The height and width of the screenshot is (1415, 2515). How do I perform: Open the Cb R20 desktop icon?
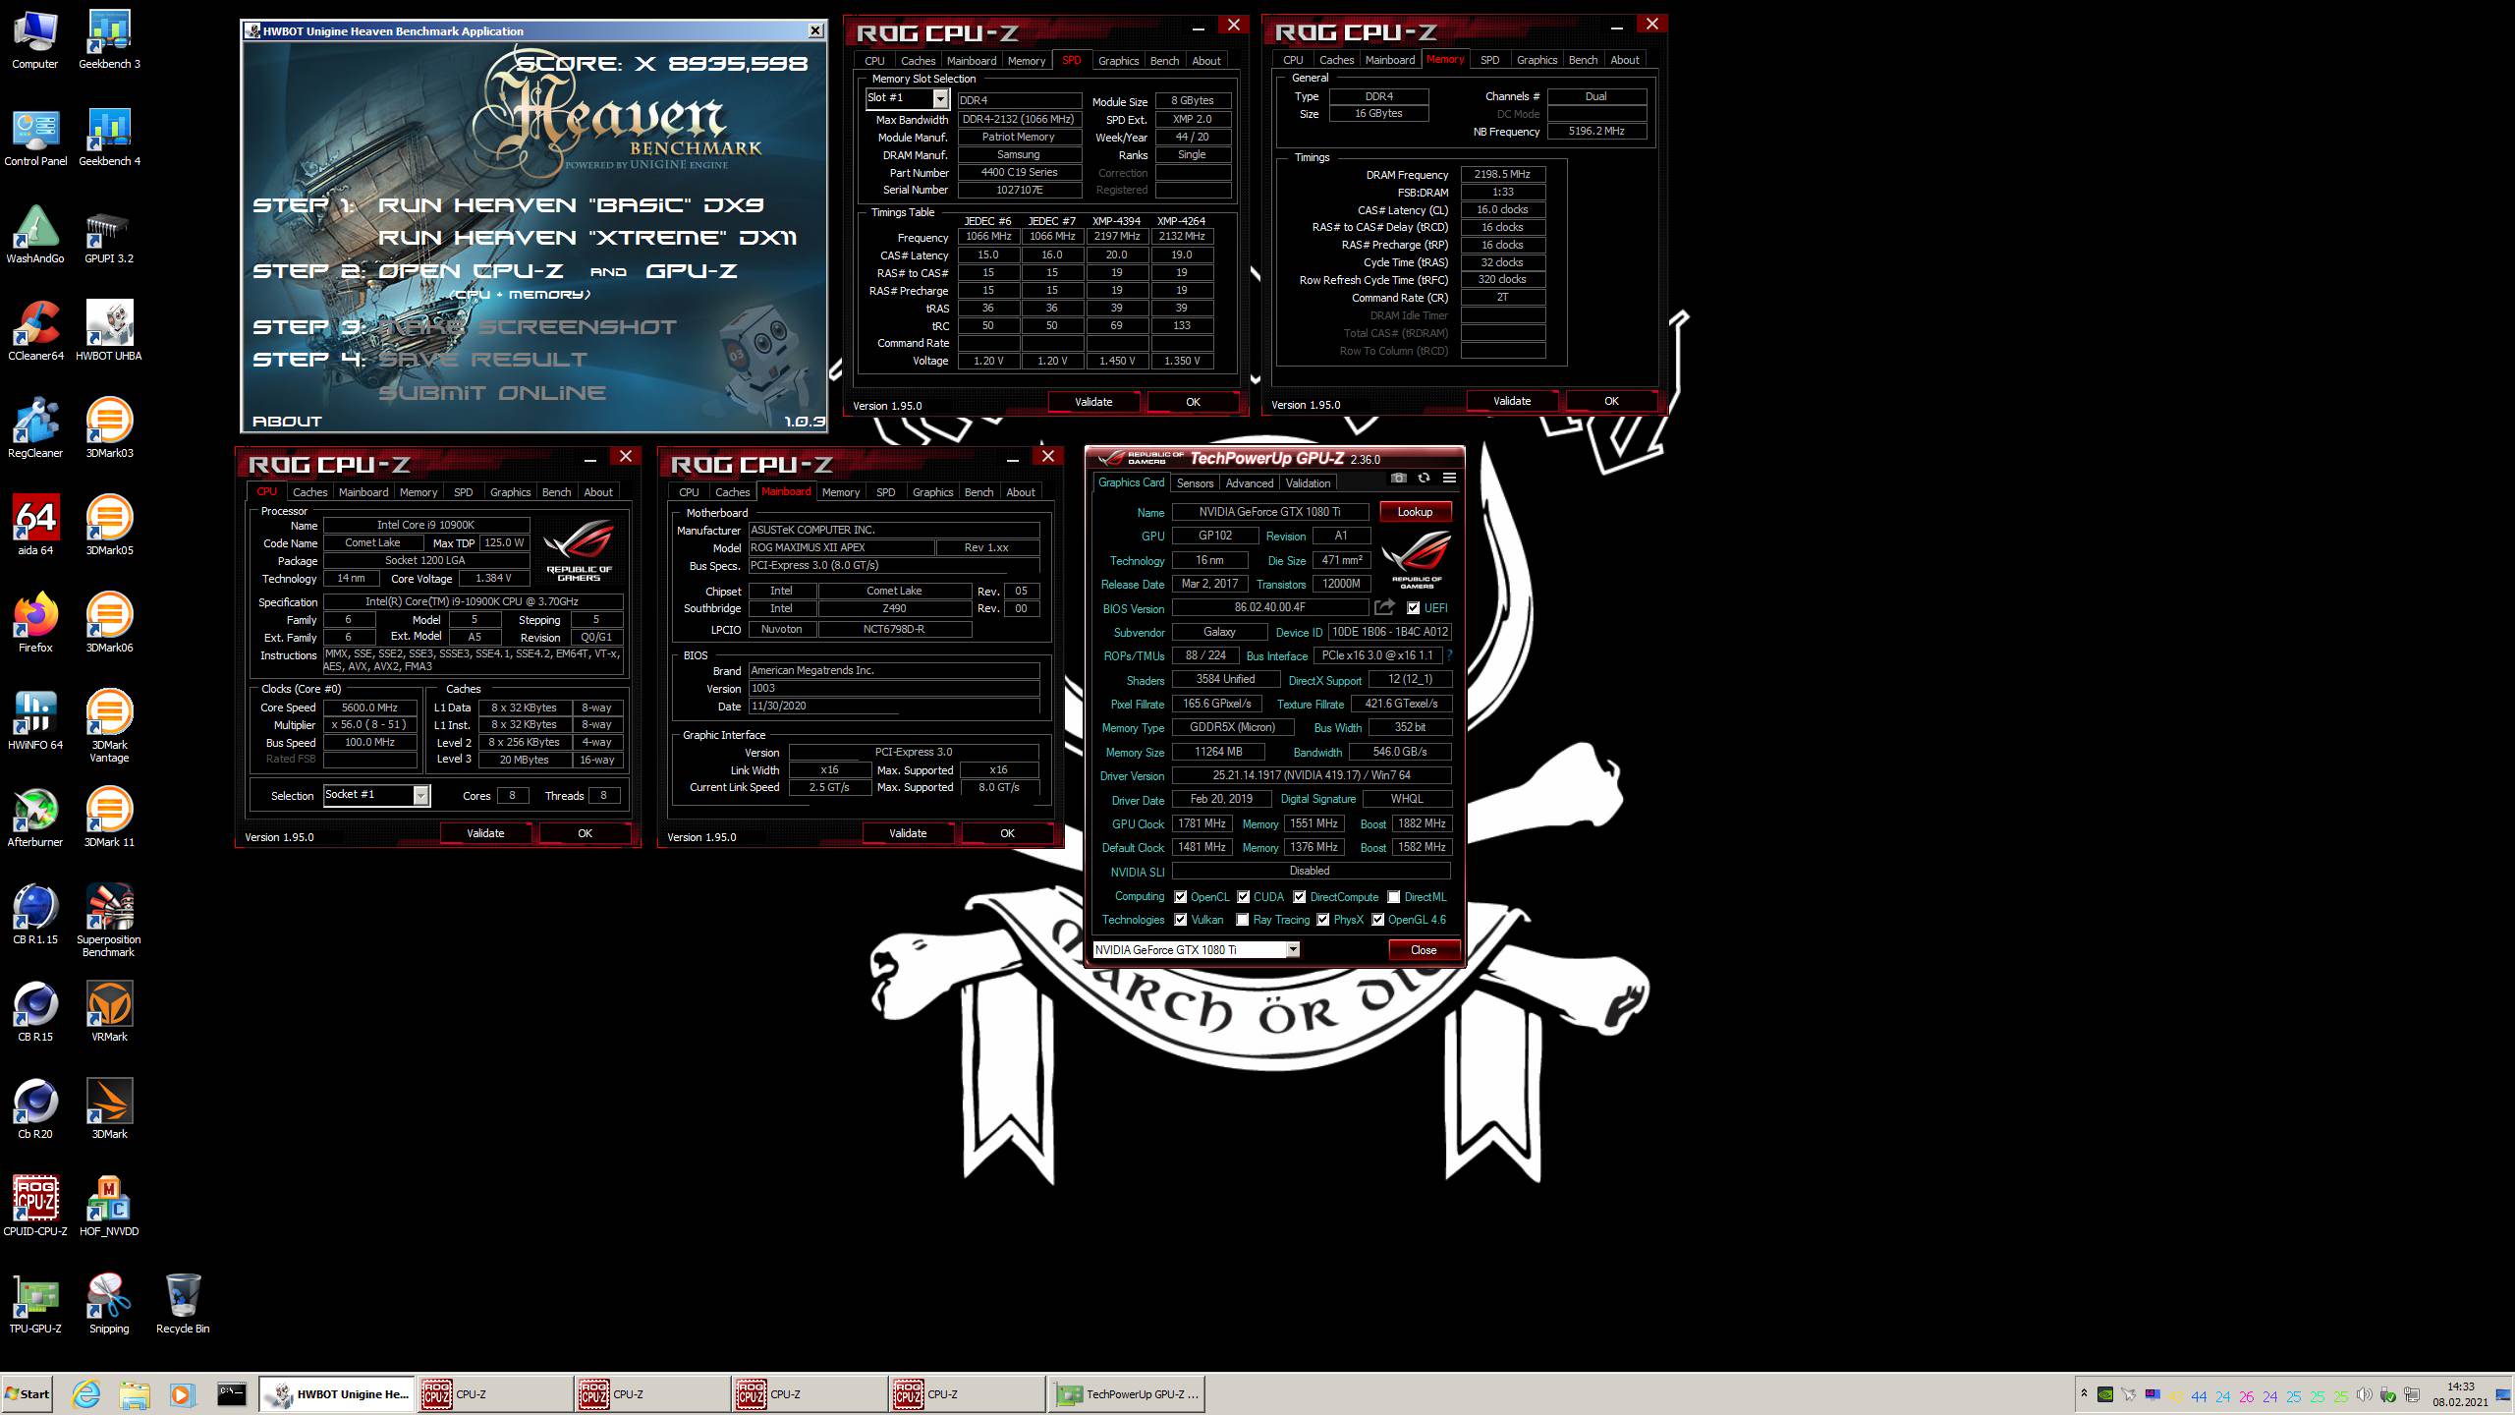click(35, 1110)
